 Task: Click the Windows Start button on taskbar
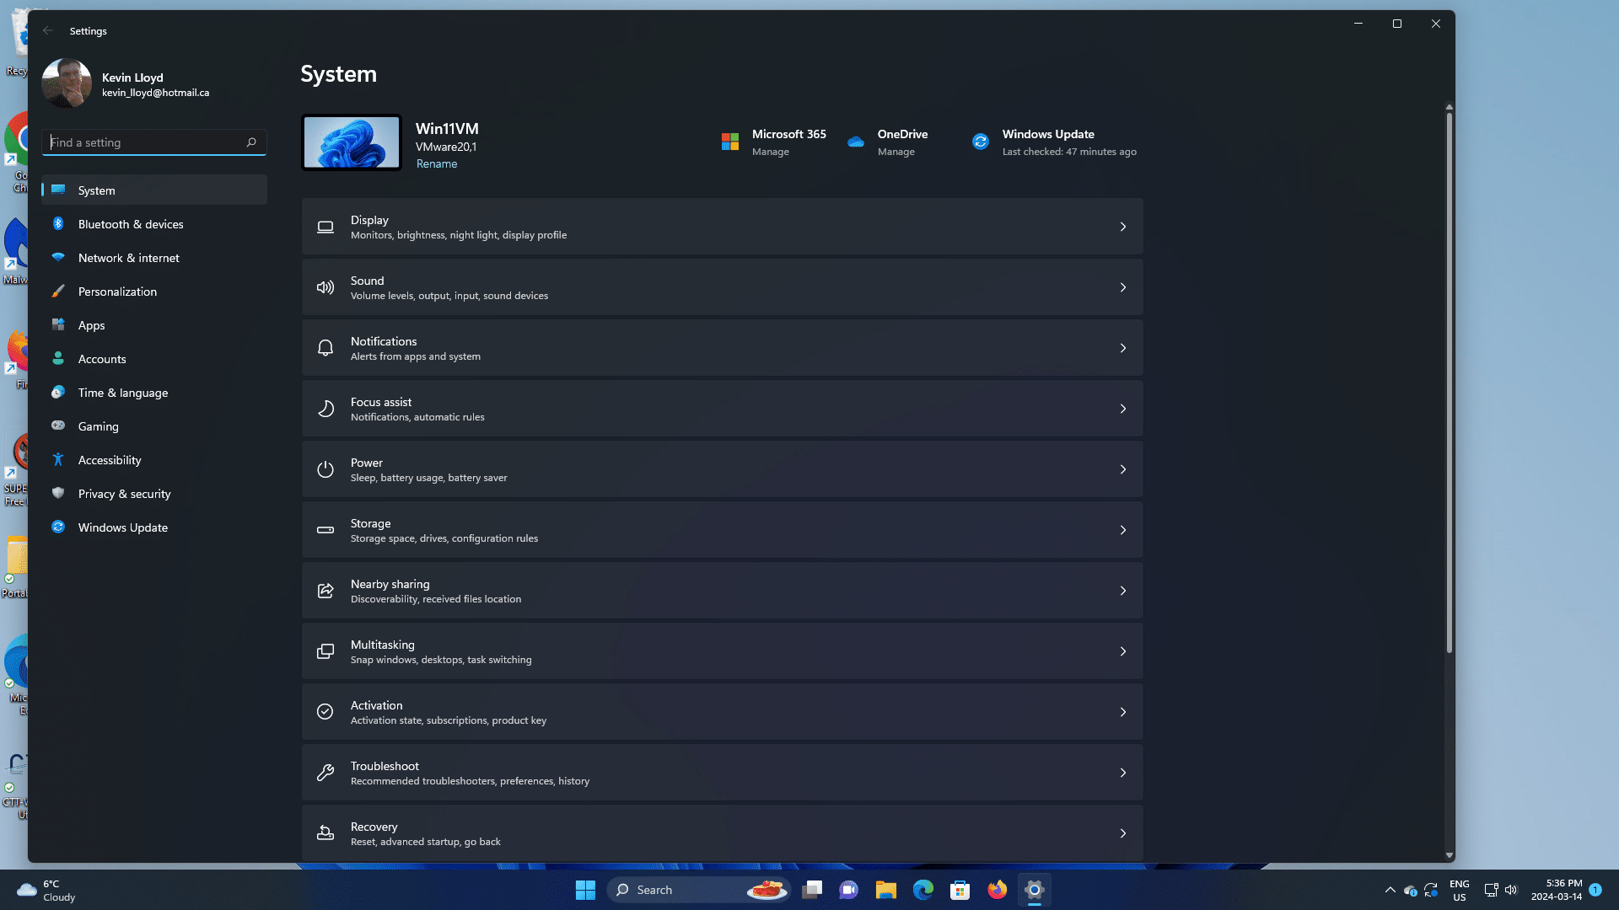point(585,890)
